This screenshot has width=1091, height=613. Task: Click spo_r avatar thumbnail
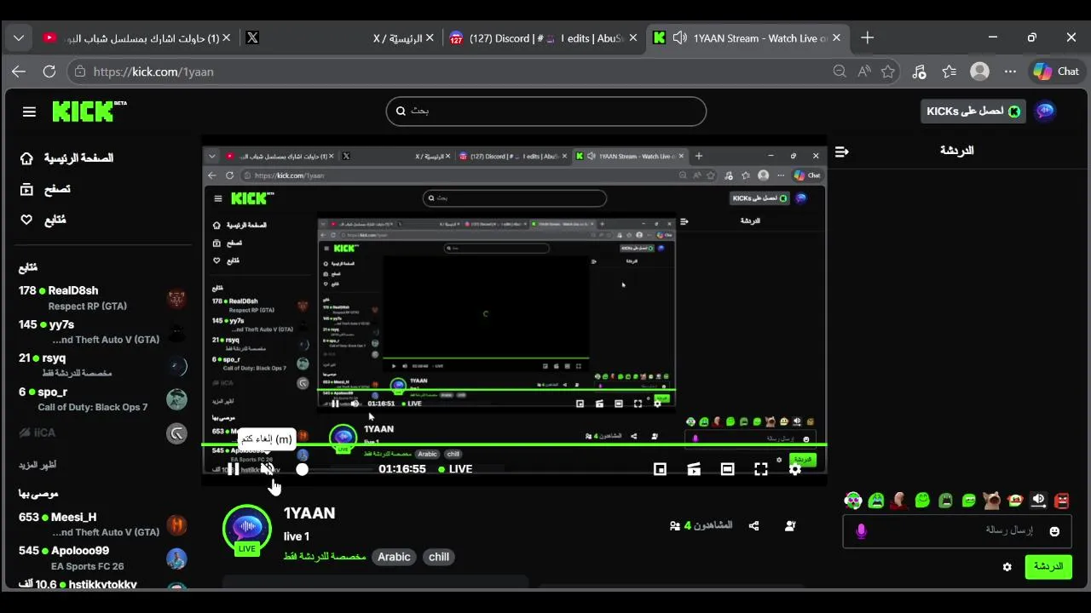pos(176,399)
